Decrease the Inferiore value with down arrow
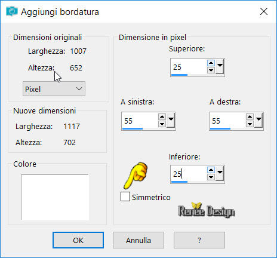The image size is (277, 258). (211, 177)
